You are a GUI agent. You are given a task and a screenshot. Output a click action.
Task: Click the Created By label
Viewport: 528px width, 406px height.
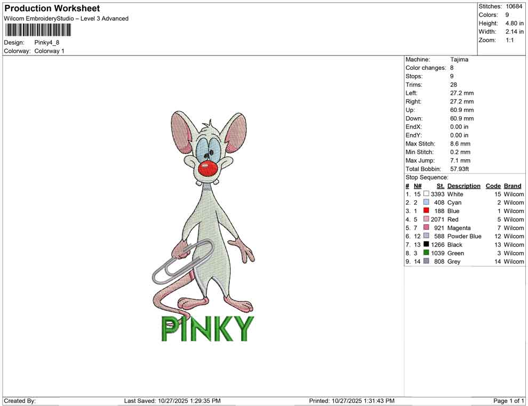click(20, 401)
